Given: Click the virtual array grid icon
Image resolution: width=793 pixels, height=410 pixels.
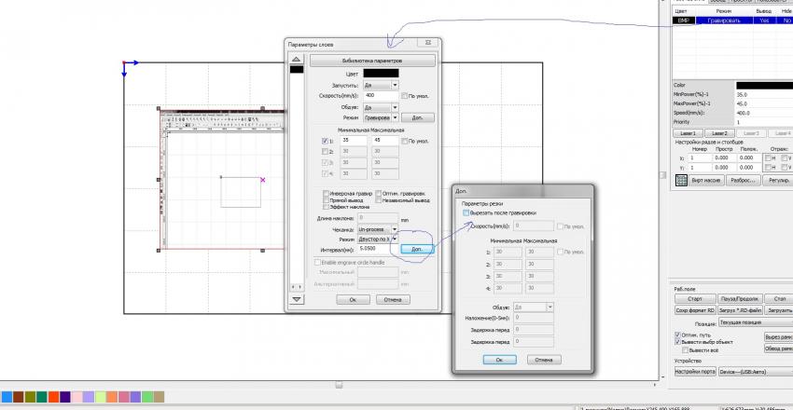Looking at the screenshot, I should coord(681,180).
